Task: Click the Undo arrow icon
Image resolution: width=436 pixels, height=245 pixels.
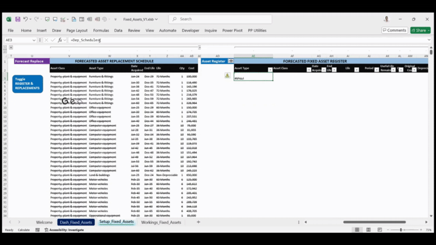Action: (x=25, y=19)
